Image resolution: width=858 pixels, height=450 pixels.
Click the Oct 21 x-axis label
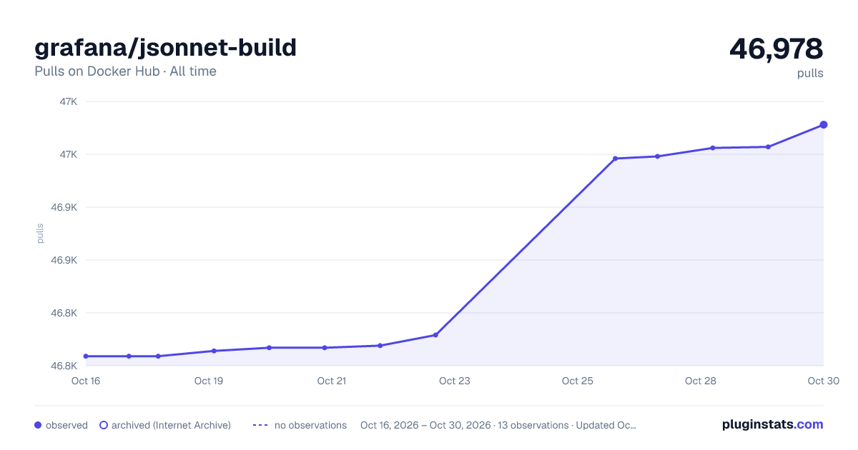click(332, 381)
